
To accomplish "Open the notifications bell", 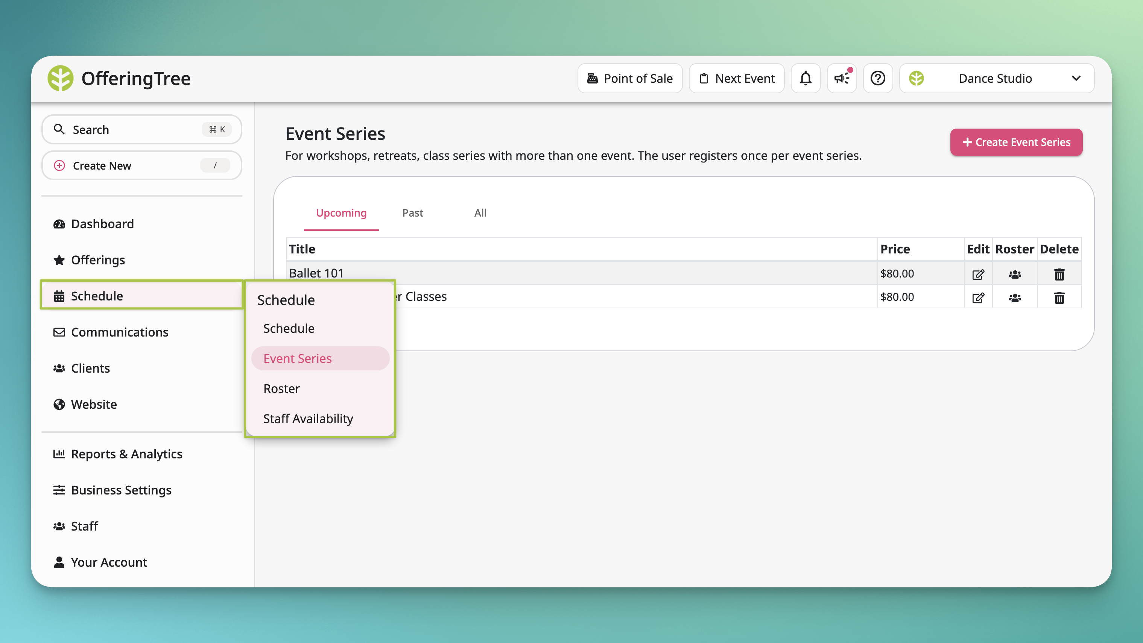I will tap(806, 79).
